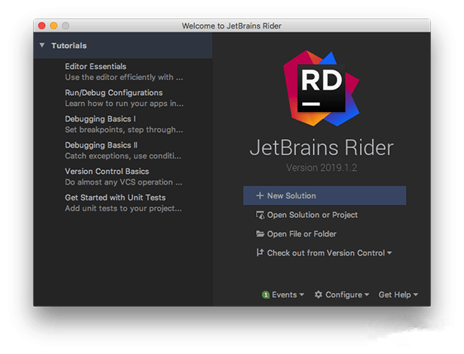This screenshot has height=354, width=464.
Task: Click the Open Solution or Project link
Action: tap(312, 215)
